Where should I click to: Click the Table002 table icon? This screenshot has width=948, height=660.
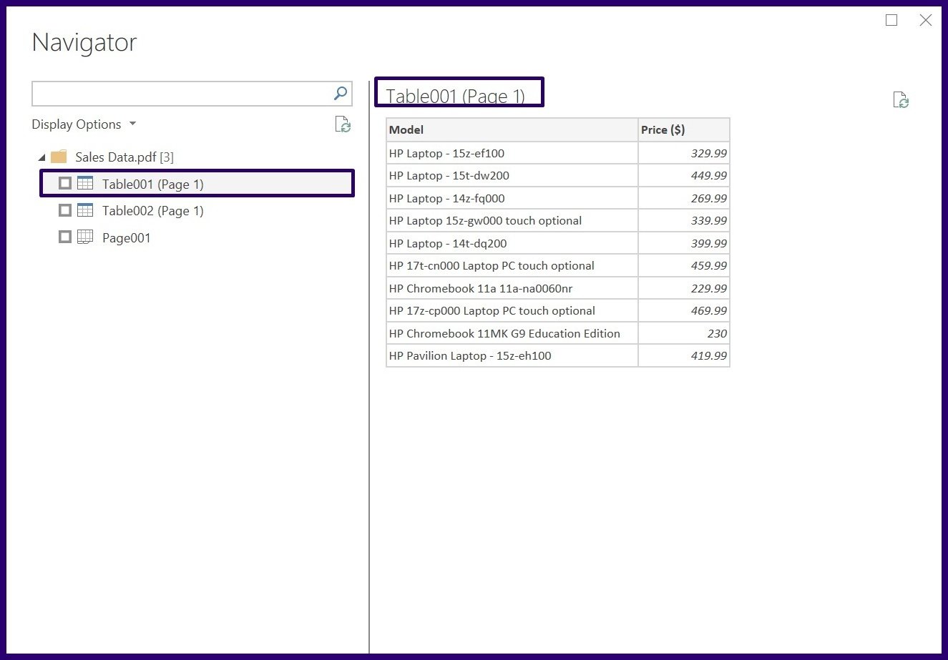click(x=85, y=210)
